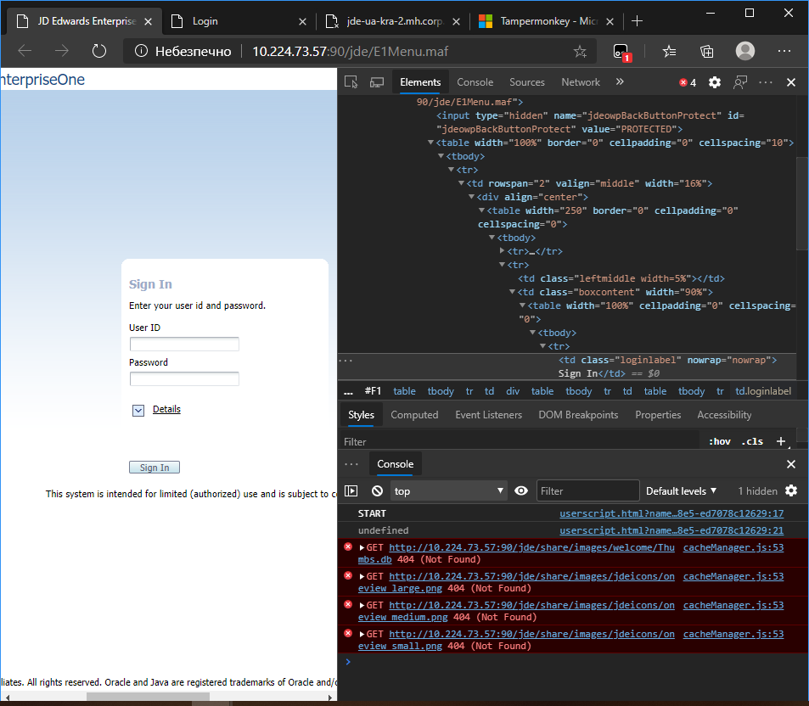Click the browser page refresh button
The width and height of the screenshot is (809, 706).
[x=99, y=51]
